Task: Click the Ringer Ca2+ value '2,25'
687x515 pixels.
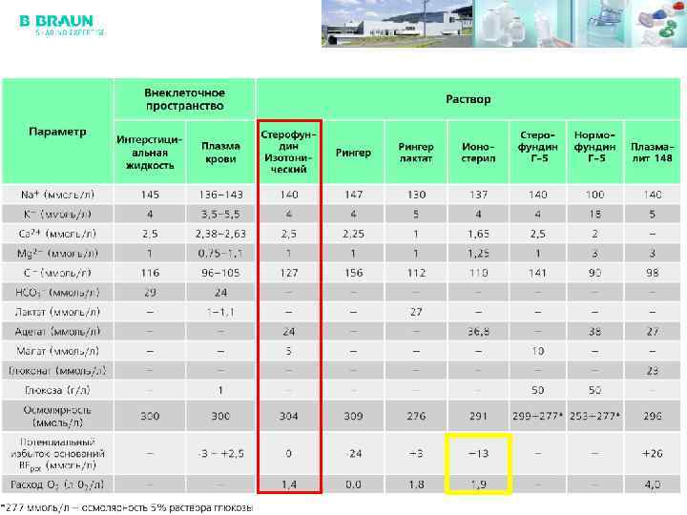Action: point(353,234)
